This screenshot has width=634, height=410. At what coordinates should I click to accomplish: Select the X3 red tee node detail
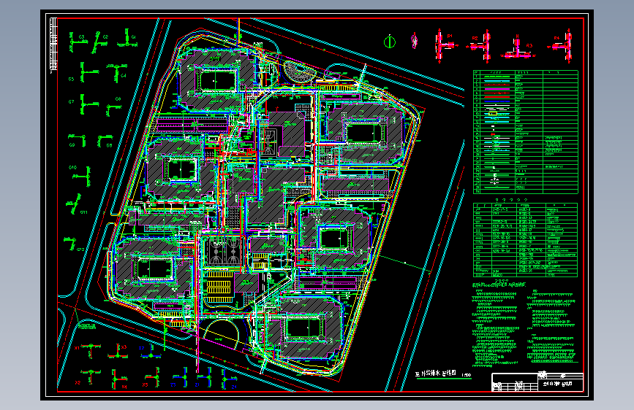[118, 351]
